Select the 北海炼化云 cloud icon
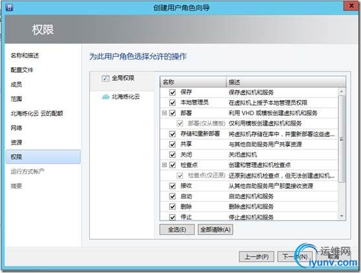Viewport: 361px width, 273px height. pos(105,96)
